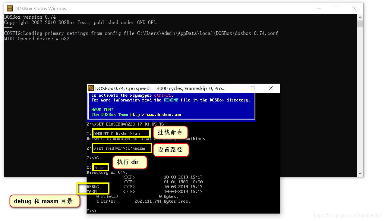Image resolution: width=385 pixels, height=221 pixels.
Task: Click the '01-01-1980 0:00' date entry
Action: tap(183, 182)
